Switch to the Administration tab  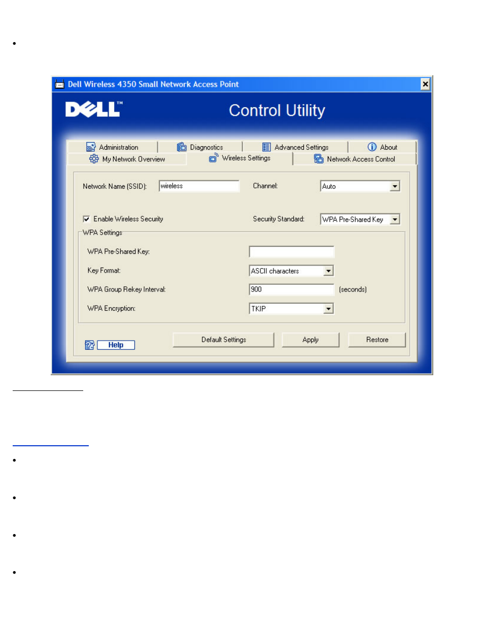[x=112, y=147]
